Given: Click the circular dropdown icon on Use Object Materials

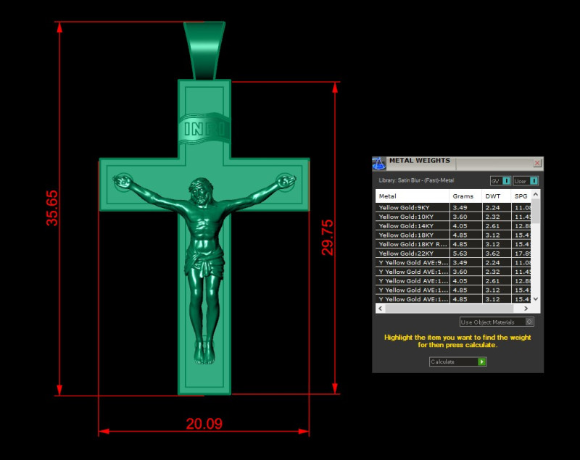Looking at the screenshot, I should (x=529, y=322).
